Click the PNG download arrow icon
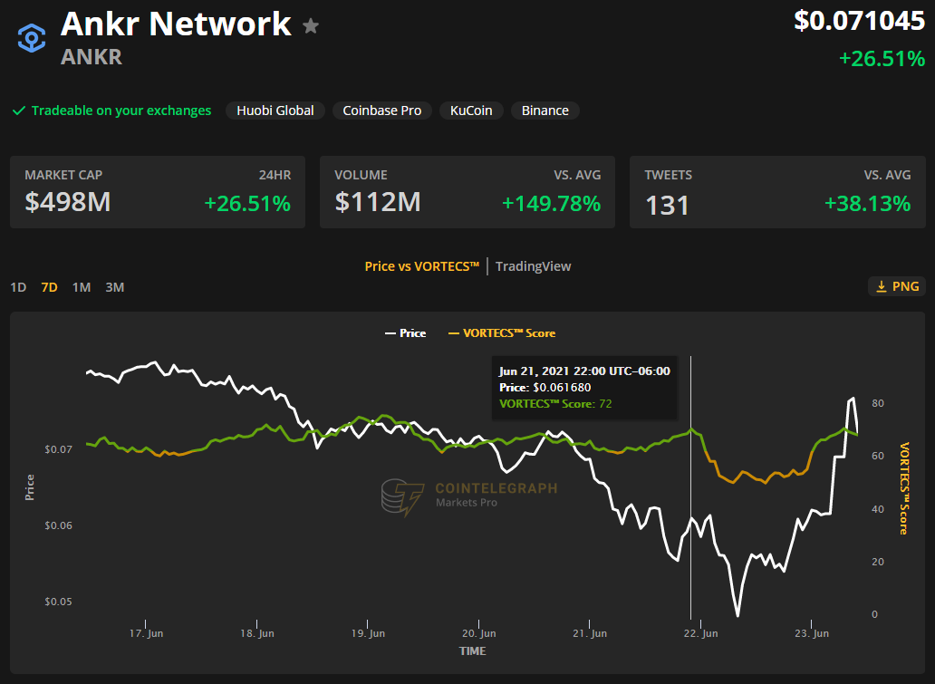This screenshot has width=935, height=684. (x=881, y=286)
